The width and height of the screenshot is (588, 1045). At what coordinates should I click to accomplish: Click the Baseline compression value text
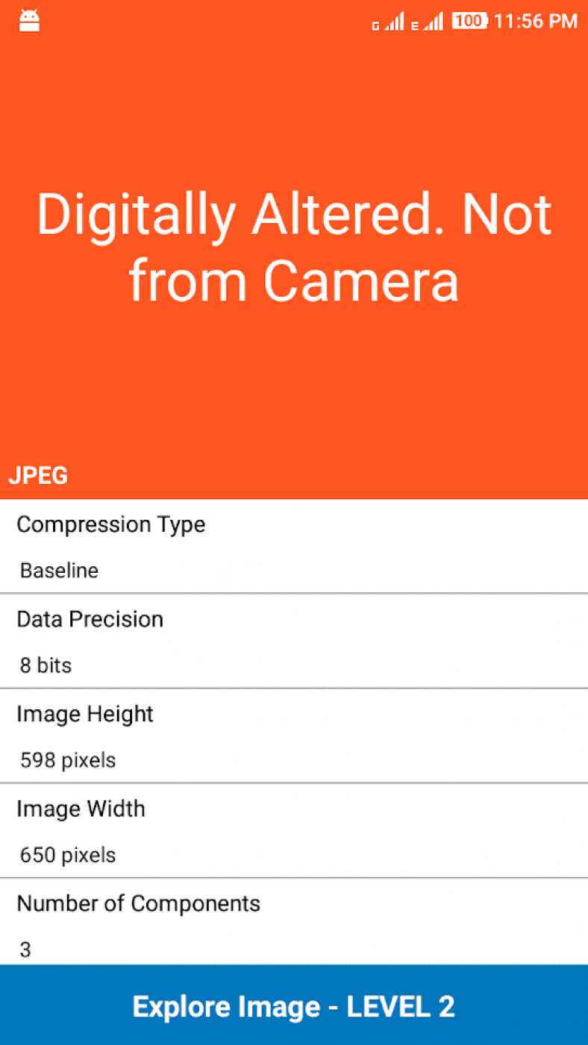tap(58, 571)
